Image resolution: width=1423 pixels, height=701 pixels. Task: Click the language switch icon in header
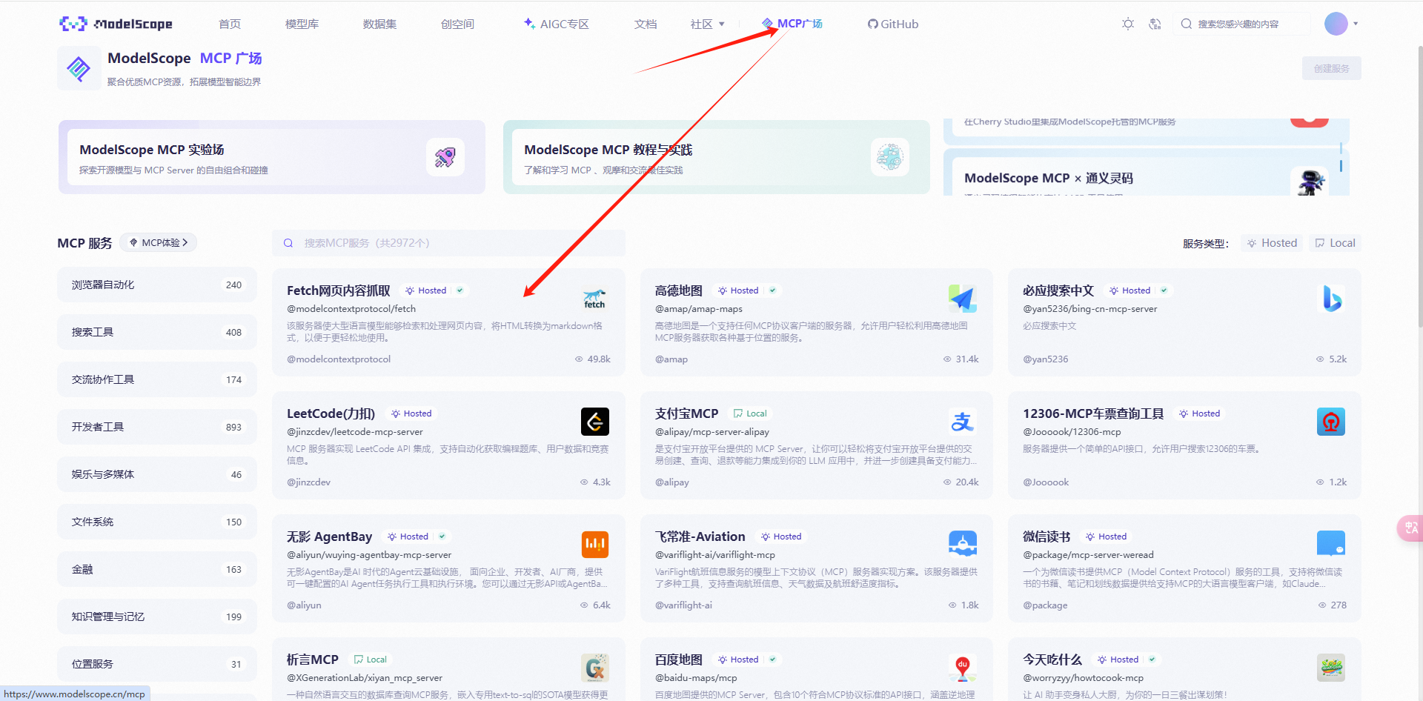[1155, 24]
